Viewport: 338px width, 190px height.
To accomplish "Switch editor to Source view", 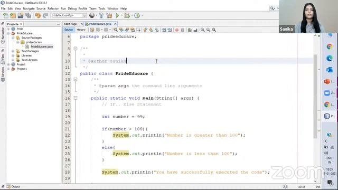I will (69, 30).
